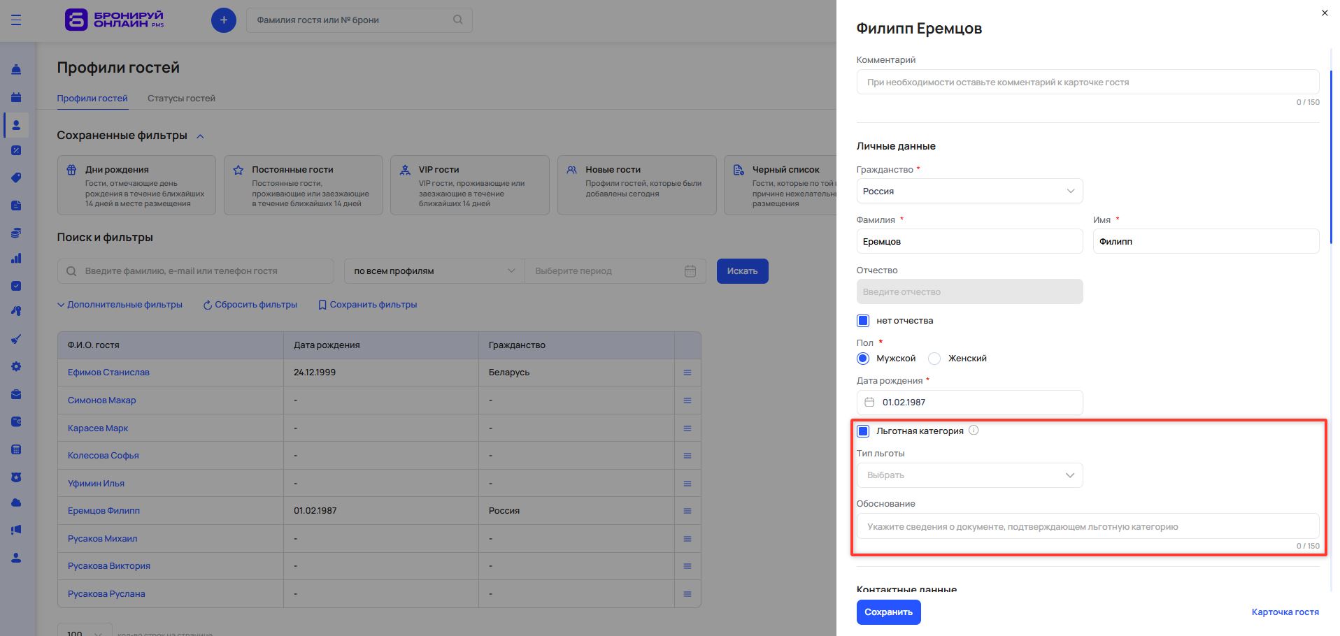Click the Обоснование input field

click(1087, 527)
